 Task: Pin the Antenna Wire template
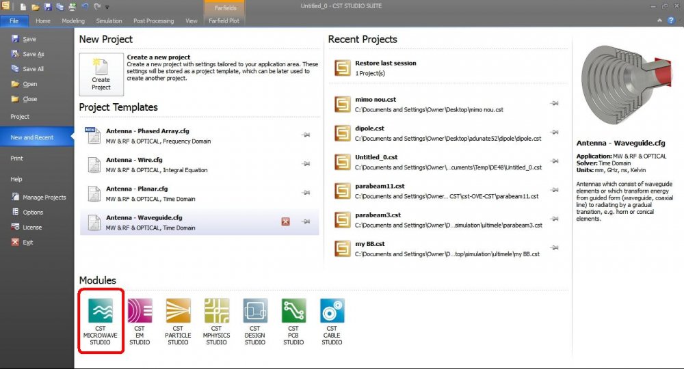pos(306,164)
